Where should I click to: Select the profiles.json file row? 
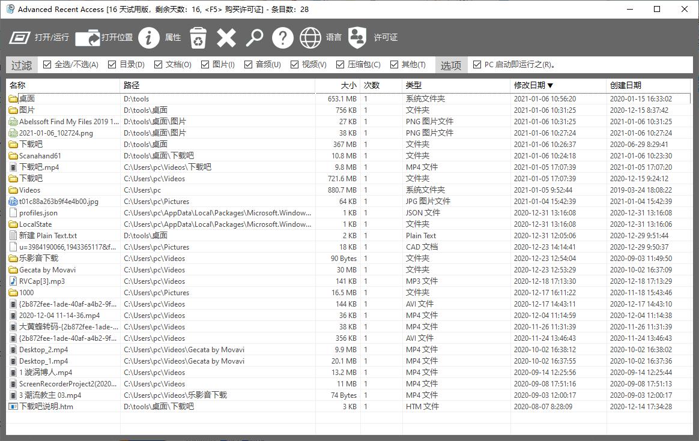[38, 213]
